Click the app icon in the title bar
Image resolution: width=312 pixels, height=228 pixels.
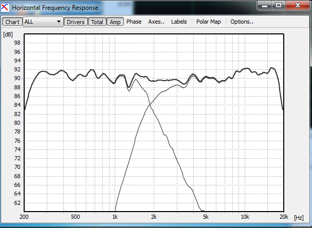6,7
